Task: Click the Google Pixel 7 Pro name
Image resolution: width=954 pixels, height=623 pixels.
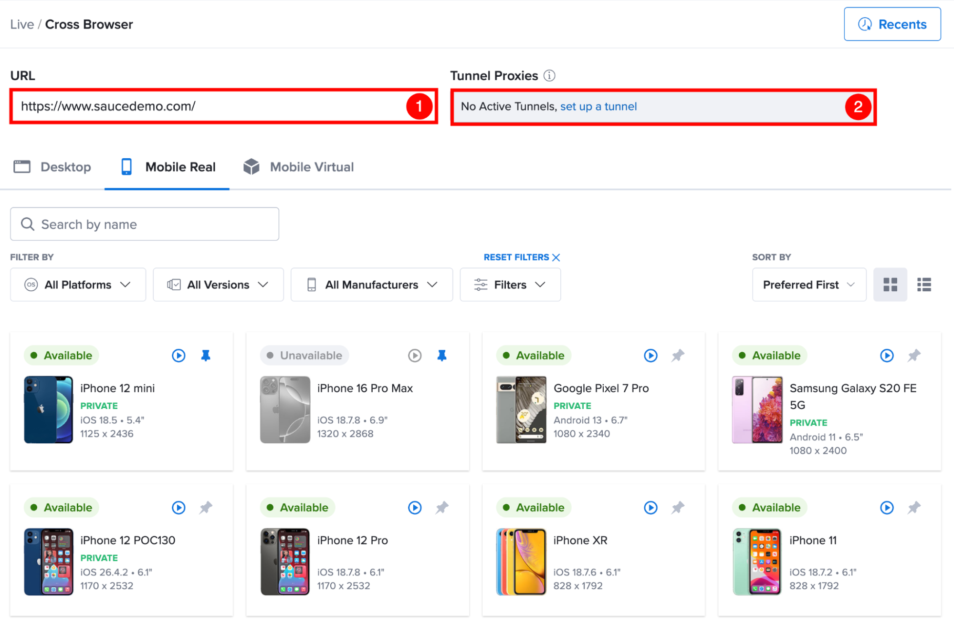Action: [601, 388]
